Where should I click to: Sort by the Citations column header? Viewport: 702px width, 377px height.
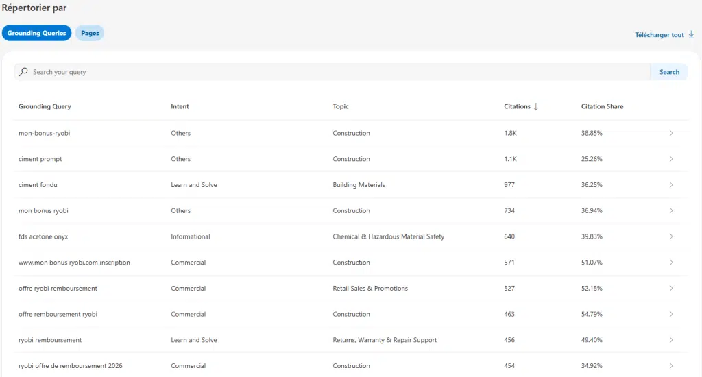pos(517,106)
